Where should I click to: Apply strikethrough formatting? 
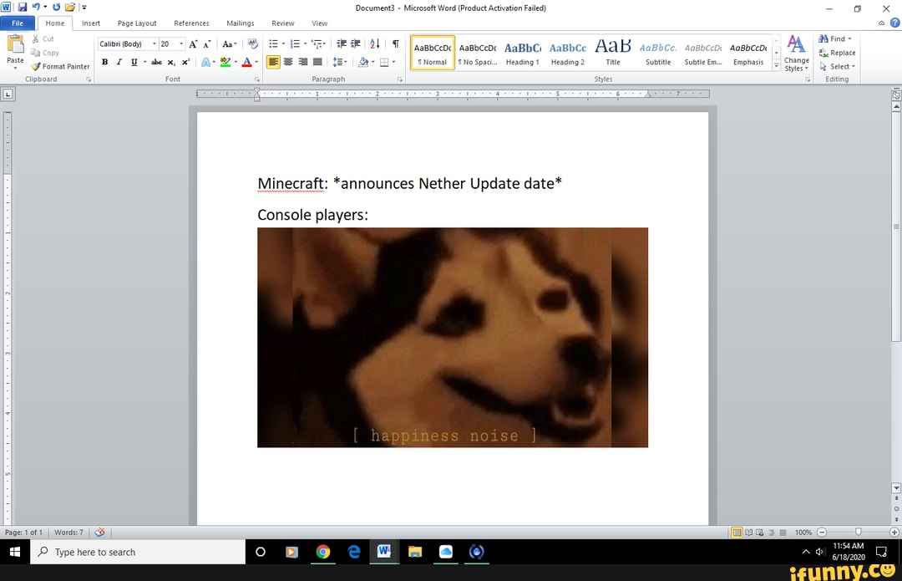pyautogui.click(x=156, y=62)
